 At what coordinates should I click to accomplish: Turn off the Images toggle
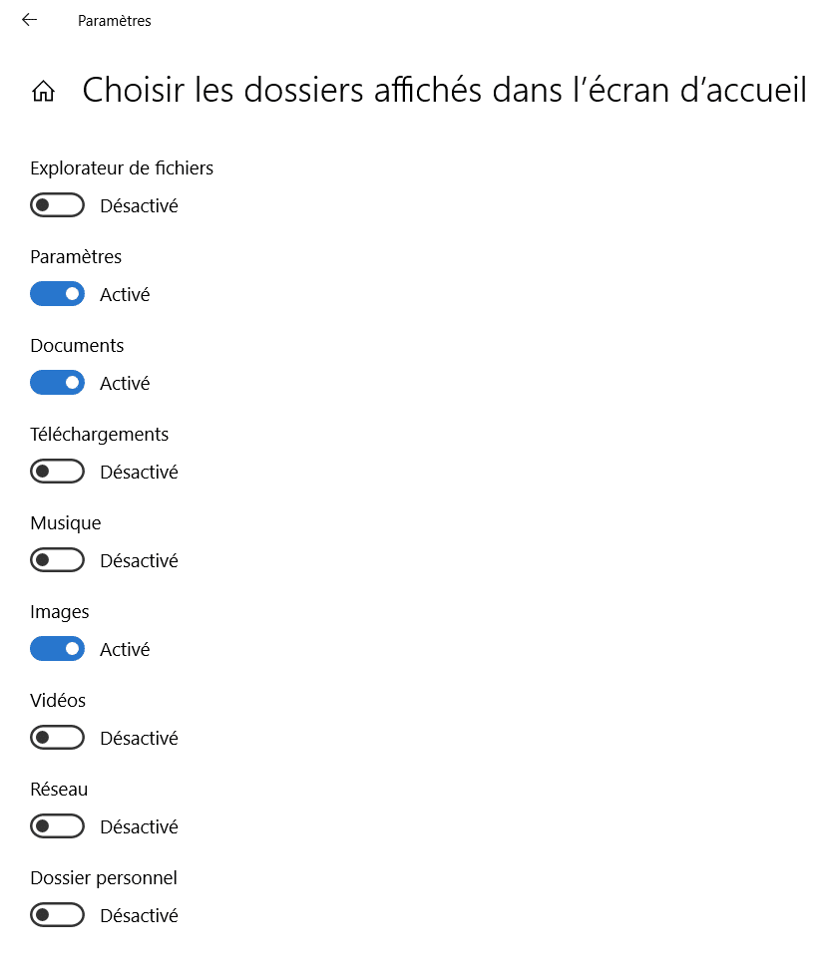pyautogui.click(x=57, y=649)
